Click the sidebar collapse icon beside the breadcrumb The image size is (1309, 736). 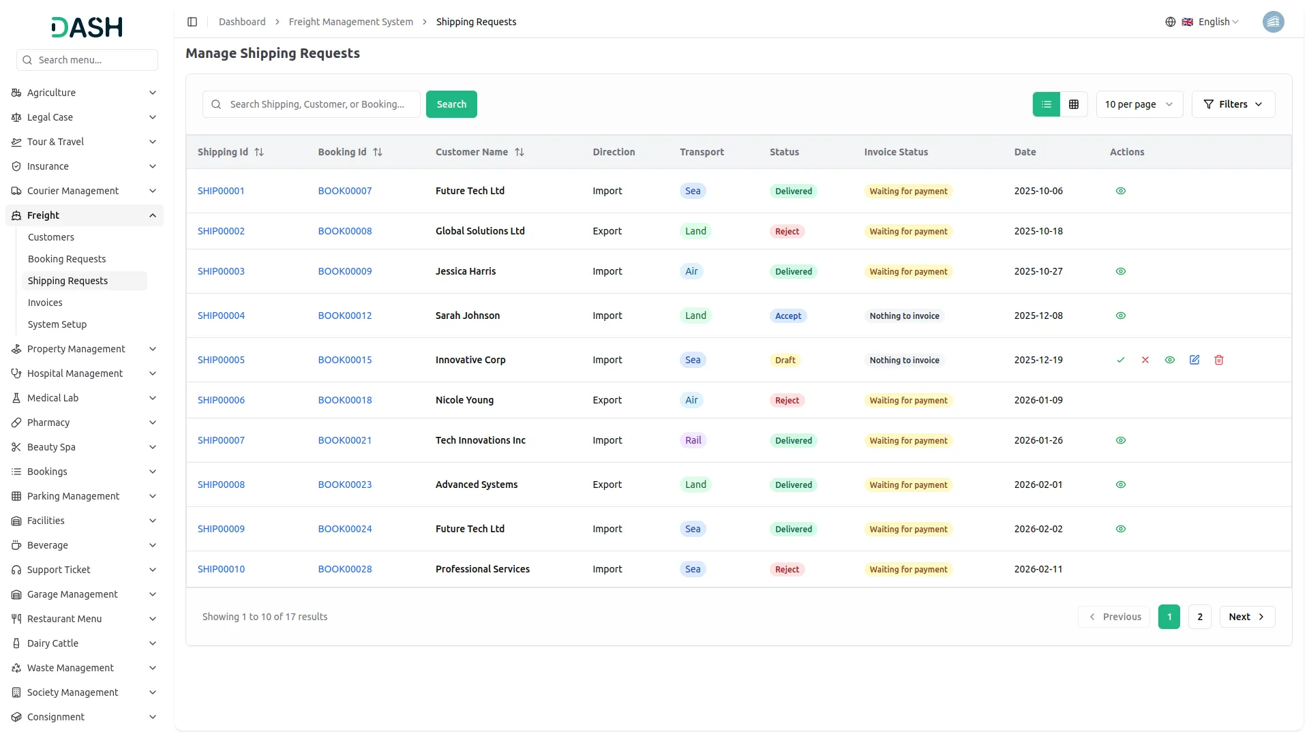tap(192, 21)
